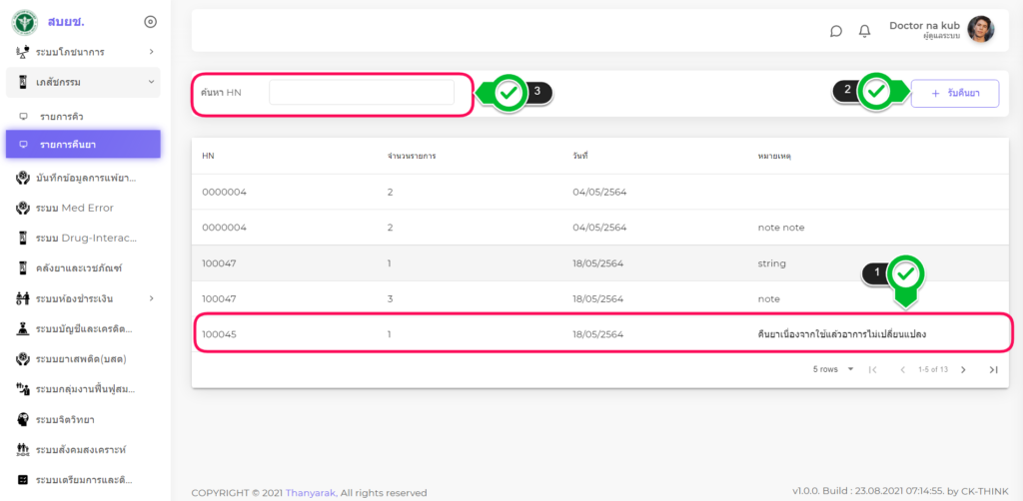Open the 5 rows per-page dropdown
This screenshot has width=1023, height=501.
[834, 369]
